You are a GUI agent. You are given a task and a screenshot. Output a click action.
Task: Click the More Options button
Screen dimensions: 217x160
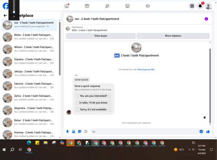pos(173,36)
